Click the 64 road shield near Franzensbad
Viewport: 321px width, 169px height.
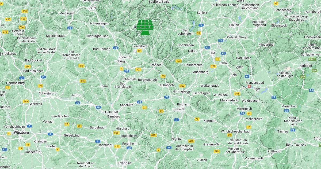pyautogui.click(x=247, y=76)
